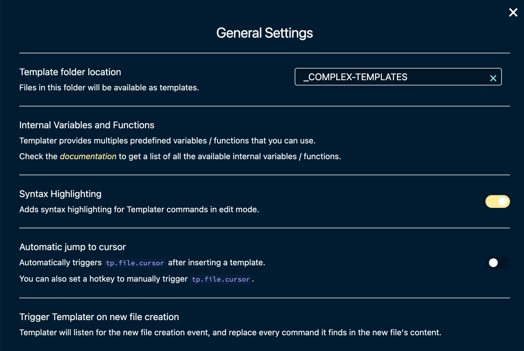Click the Internal Variables and Functions heading

pos(87,125)
